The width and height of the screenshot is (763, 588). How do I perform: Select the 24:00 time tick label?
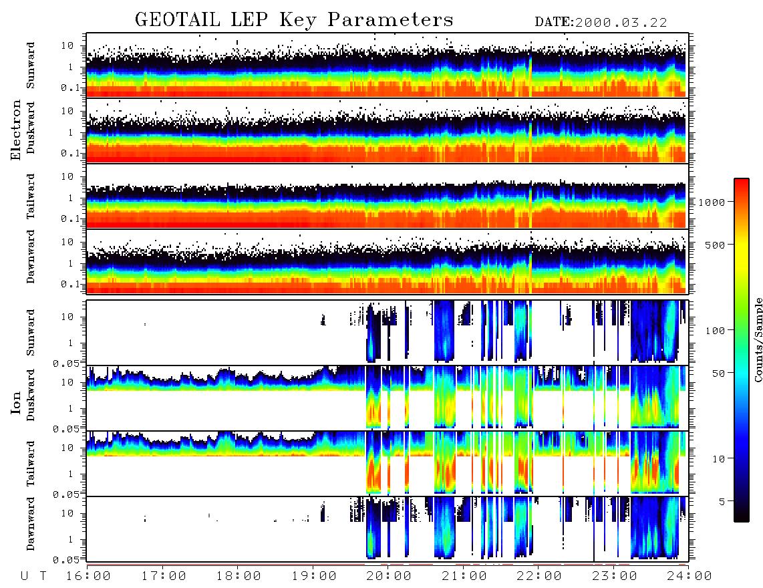[x=690, y=576]
